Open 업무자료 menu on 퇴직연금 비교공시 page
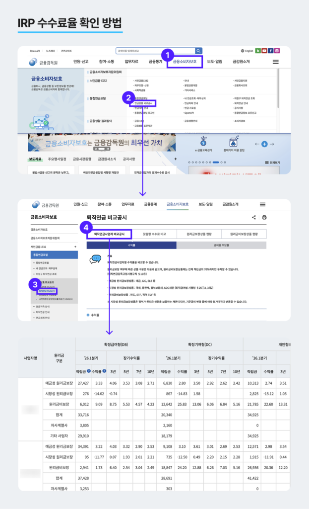Viewport: 309px width, 509px height. (x=127, y=204)
